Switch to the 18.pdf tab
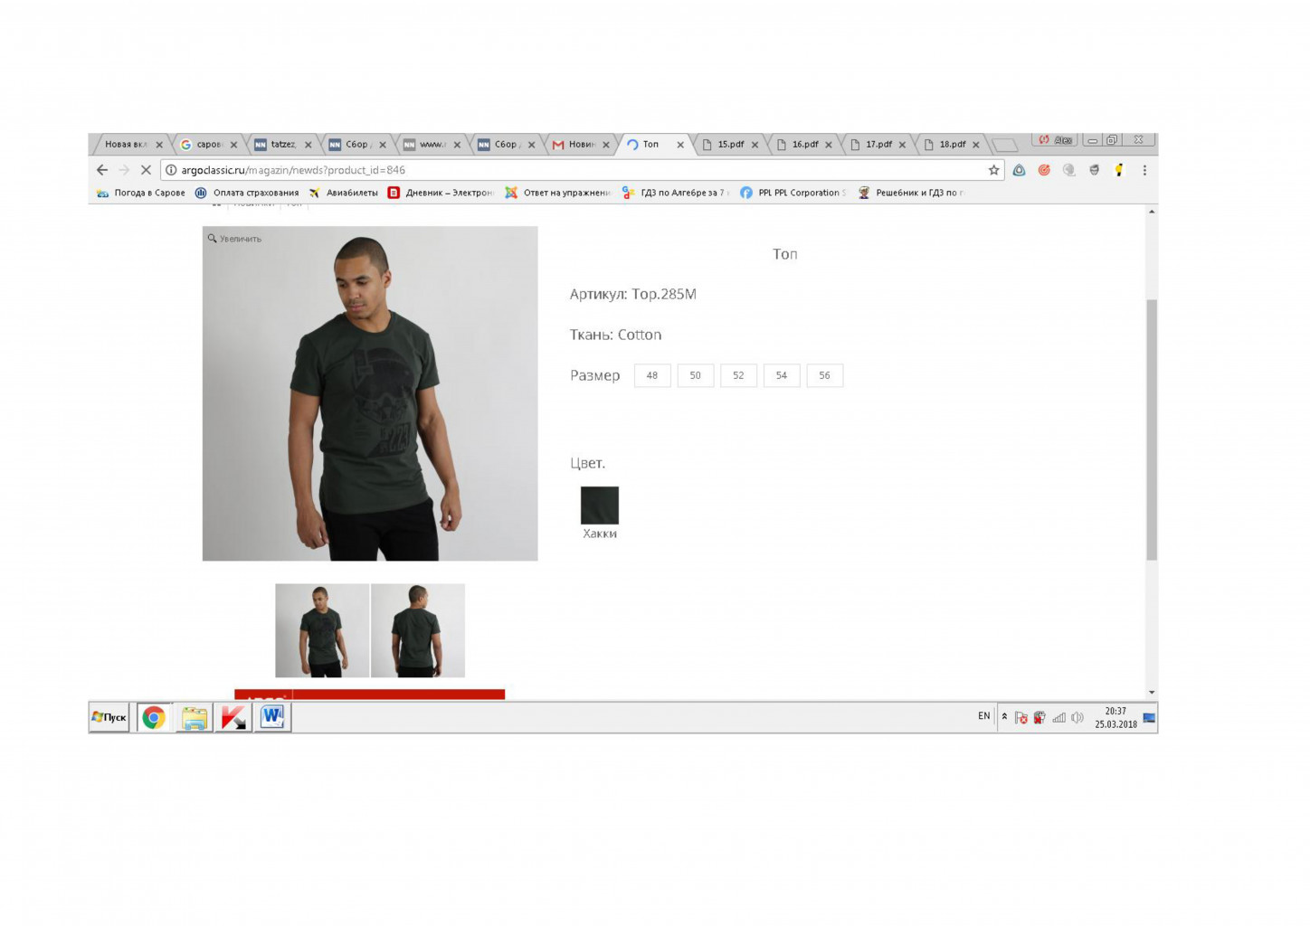The height and width of the screenshot is (926, 1310). [951, 145]
